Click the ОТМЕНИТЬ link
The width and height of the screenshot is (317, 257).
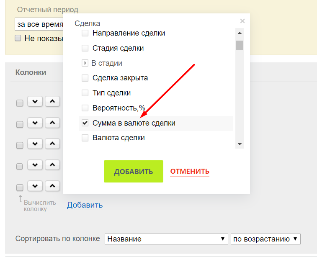(190, 171)
